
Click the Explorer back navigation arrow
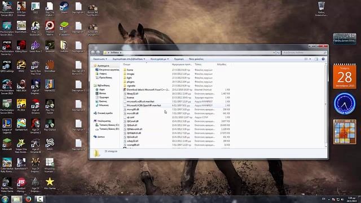point(93,52)
